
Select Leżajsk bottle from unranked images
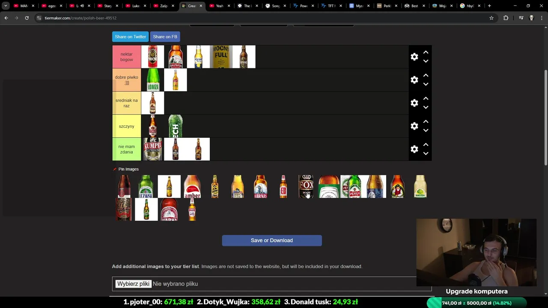pyautogui.click(x=146, y=187)
